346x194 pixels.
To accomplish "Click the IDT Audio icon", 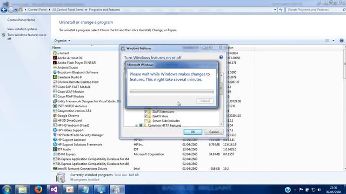I will click(x=55, y=149).
